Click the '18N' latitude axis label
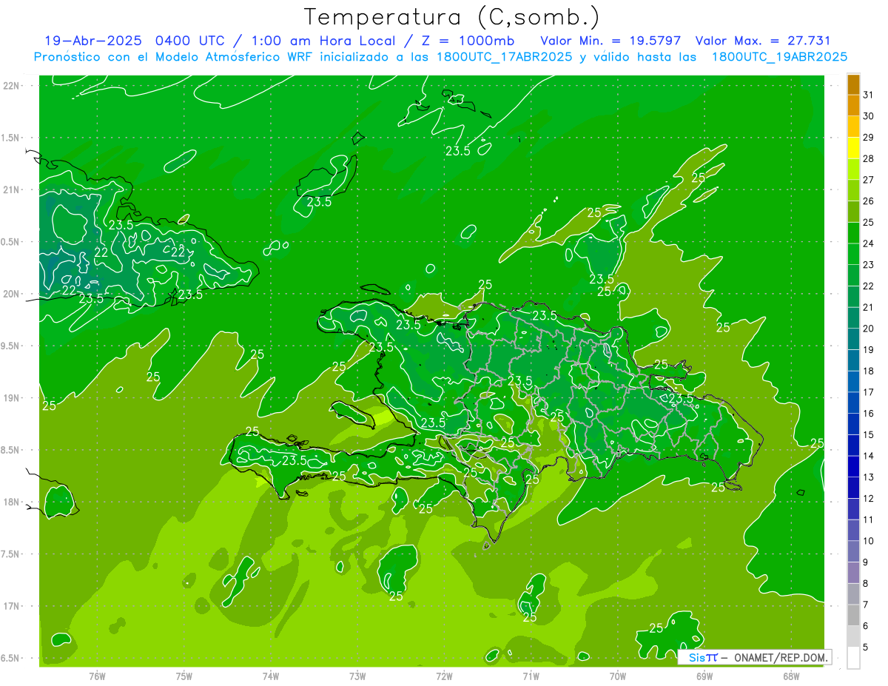The image size is (888, 686). (11, 502)
